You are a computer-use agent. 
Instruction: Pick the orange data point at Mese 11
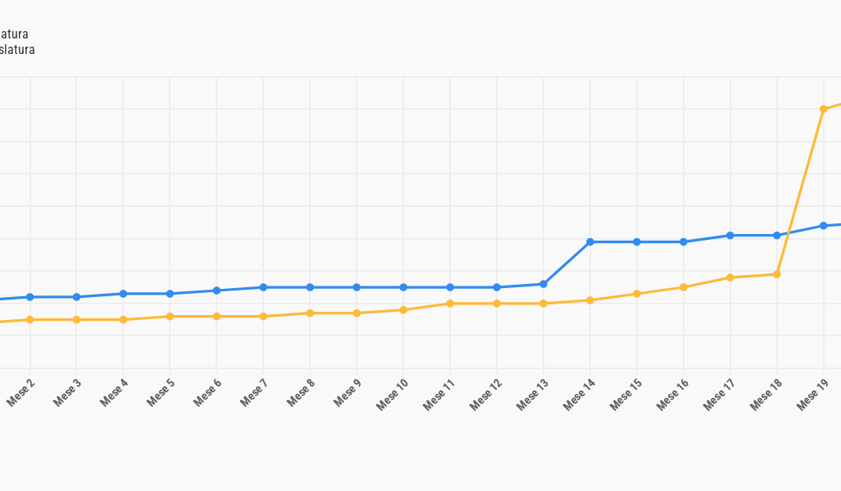pyautogui.click(x=450, y=304)
